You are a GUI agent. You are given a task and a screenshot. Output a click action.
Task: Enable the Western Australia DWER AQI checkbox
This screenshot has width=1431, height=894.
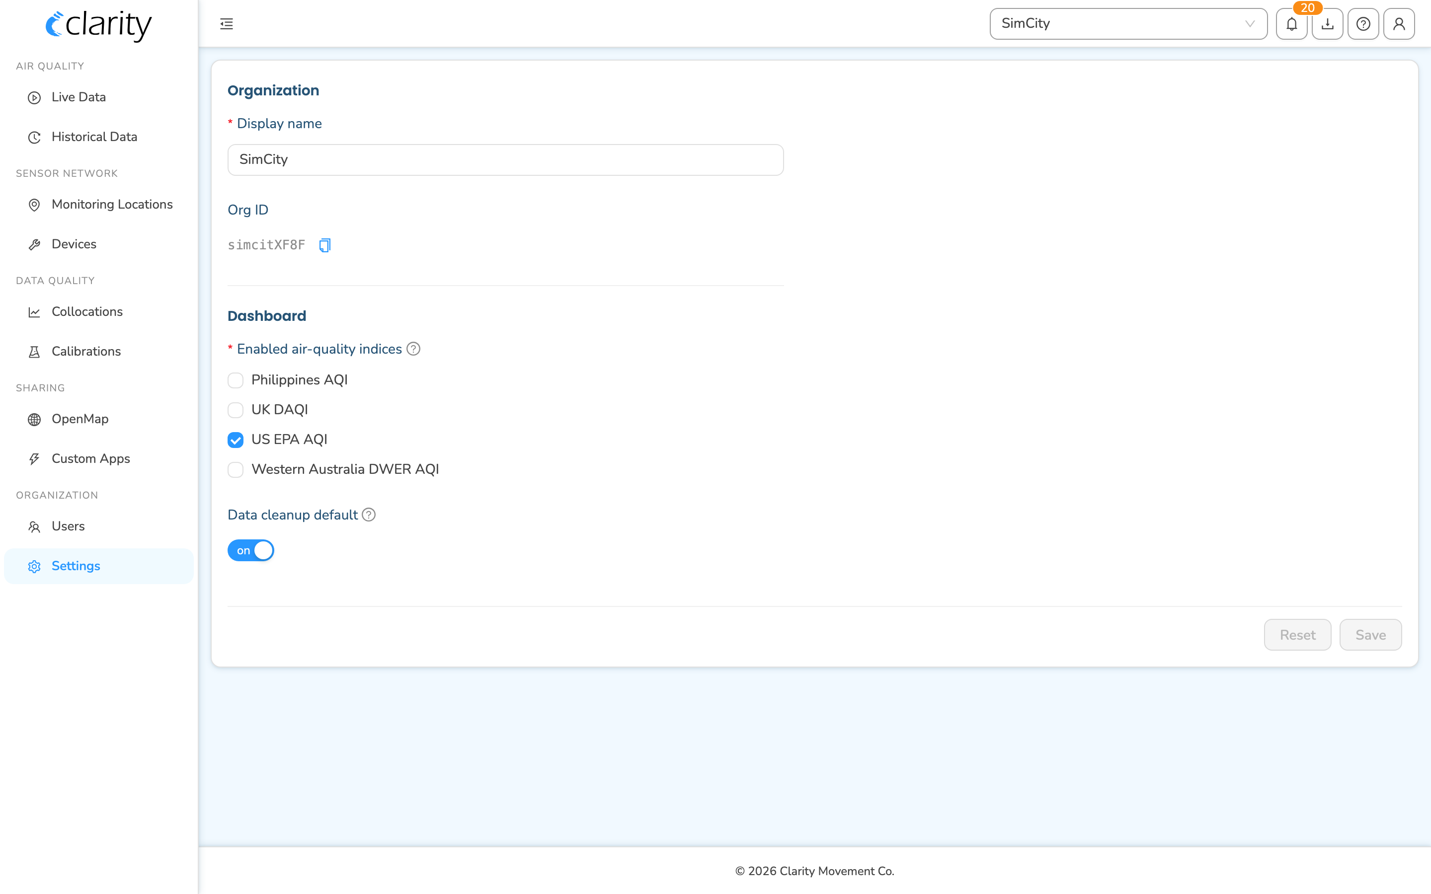coord(236,469)
